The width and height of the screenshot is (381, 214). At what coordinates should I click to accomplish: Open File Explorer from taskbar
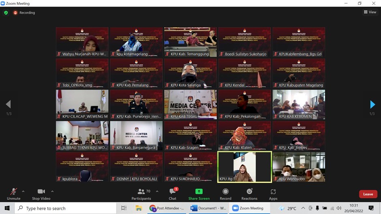coord(138,208)
